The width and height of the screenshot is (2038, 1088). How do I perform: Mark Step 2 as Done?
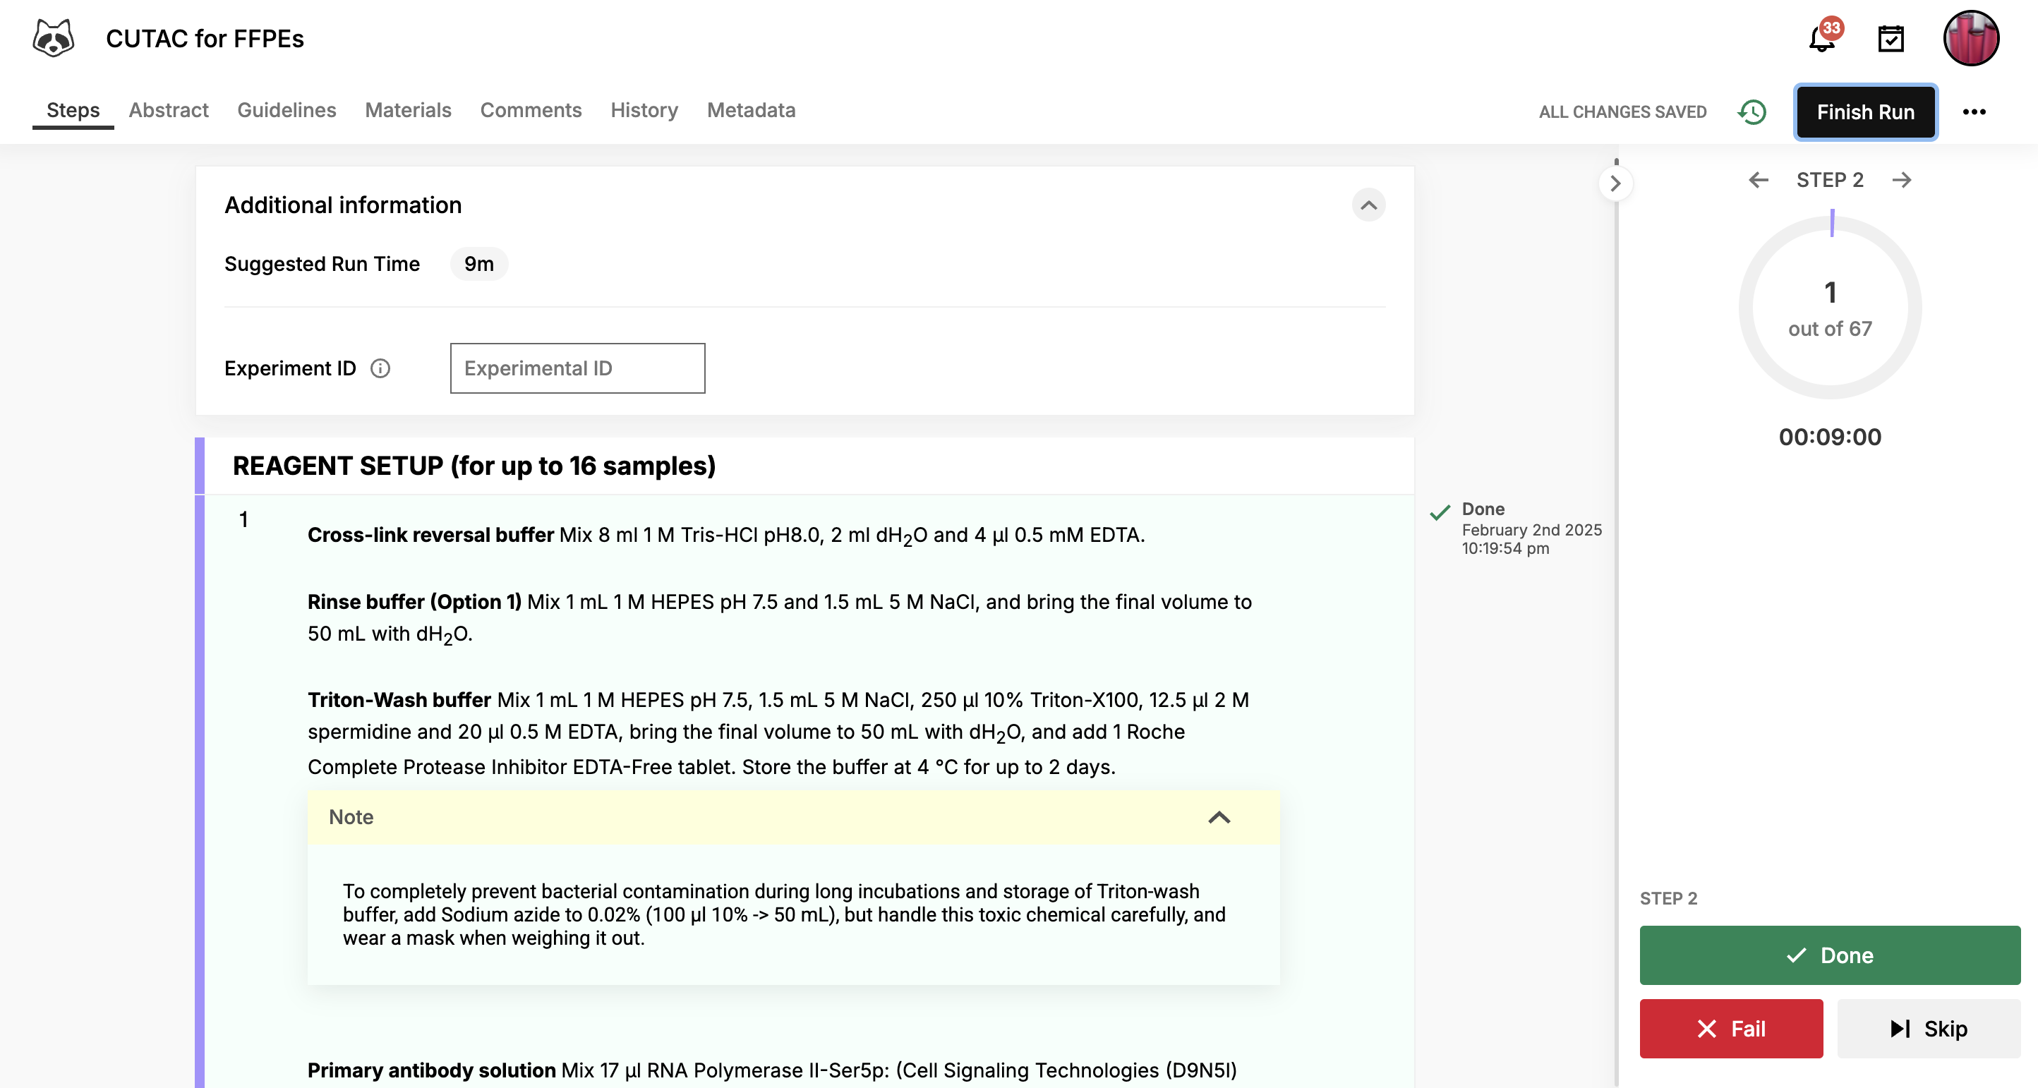[x=1829, y=954]
